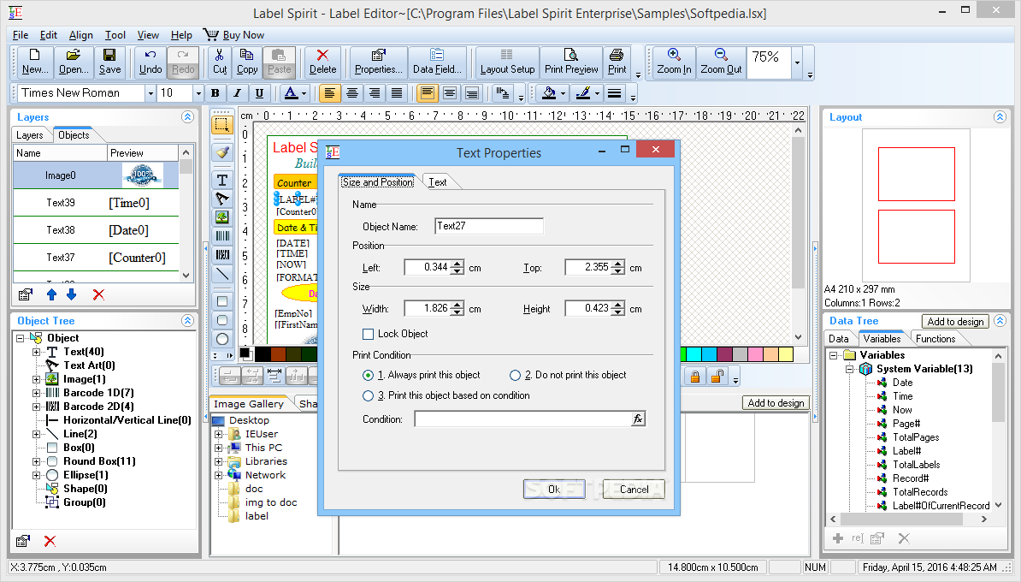Save the label with Save icon

point(110,62)
